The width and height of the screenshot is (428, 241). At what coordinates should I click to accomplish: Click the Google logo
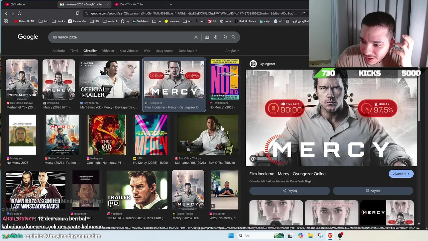pyautogui.click(x=28, y=37)
